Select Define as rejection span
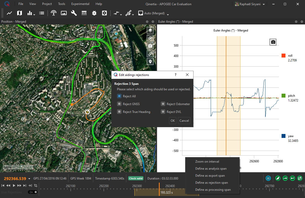The height and width of the screenshot is (198, 305). coord(211,183)
